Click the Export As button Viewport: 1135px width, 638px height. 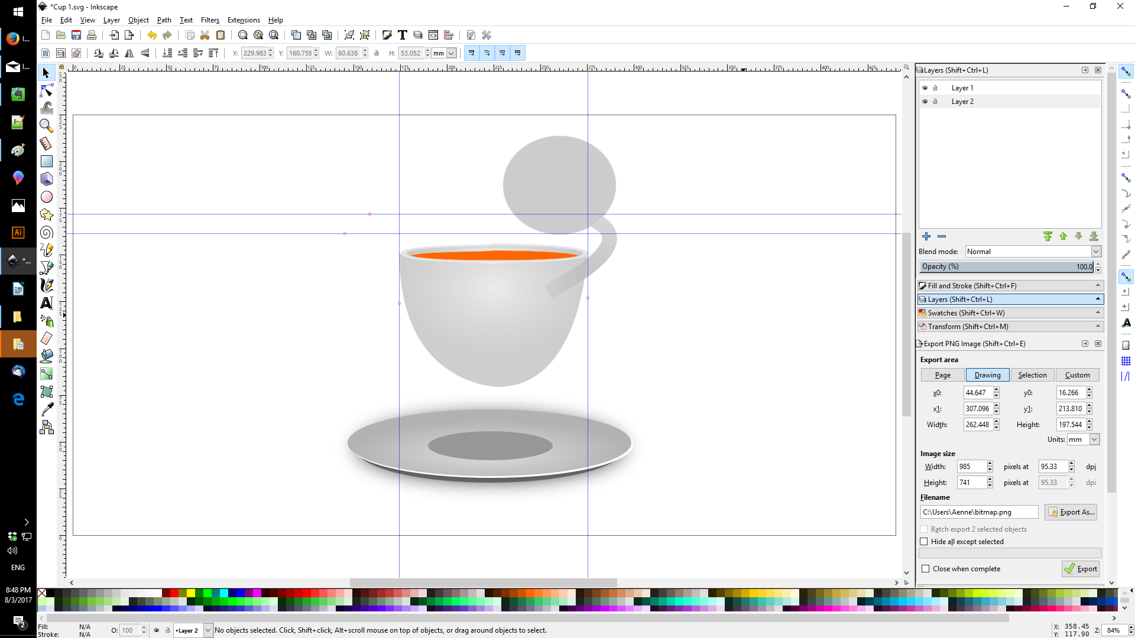(1071, 512)
